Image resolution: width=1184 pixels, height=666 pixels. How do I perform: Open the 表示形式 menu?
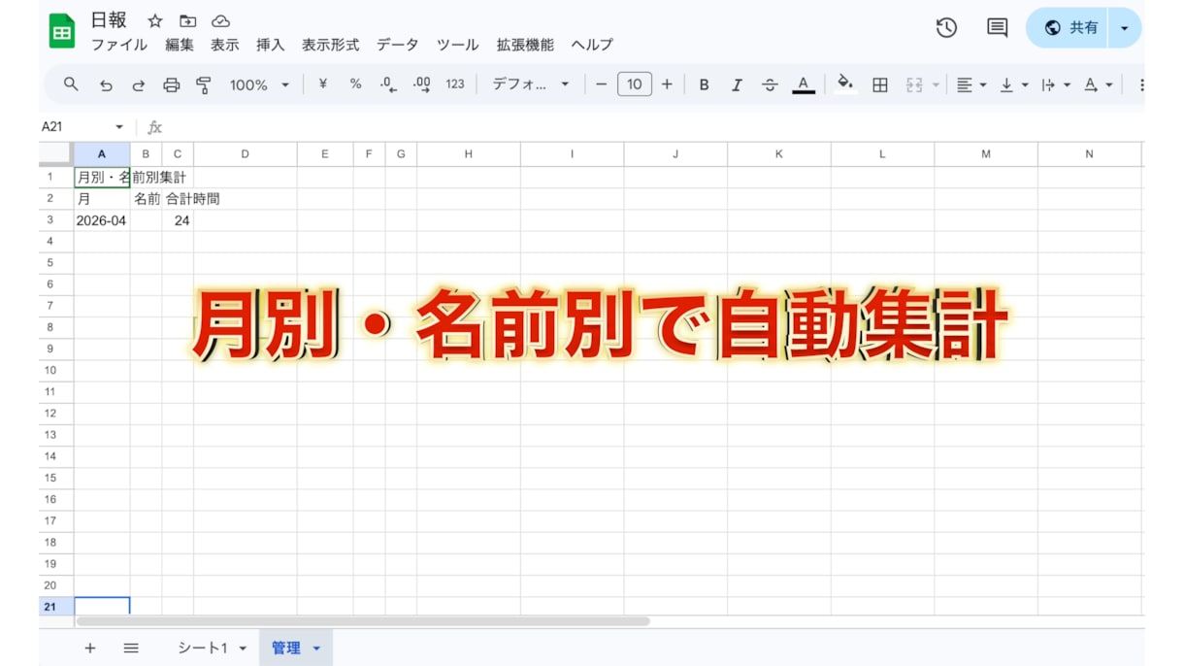[x=331, y=45]
